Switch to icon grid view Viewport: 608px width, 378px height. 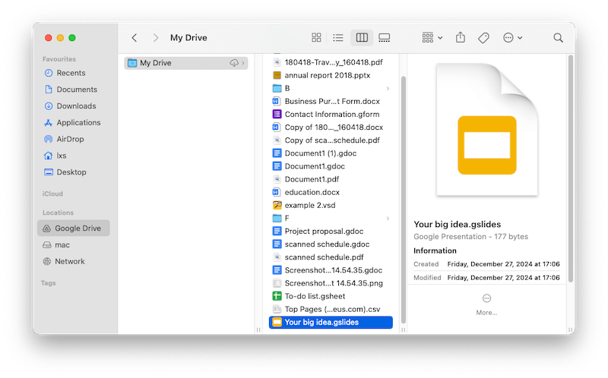316,37
